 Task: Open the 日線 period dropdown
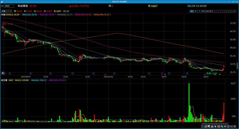click(x=6, y=11)
